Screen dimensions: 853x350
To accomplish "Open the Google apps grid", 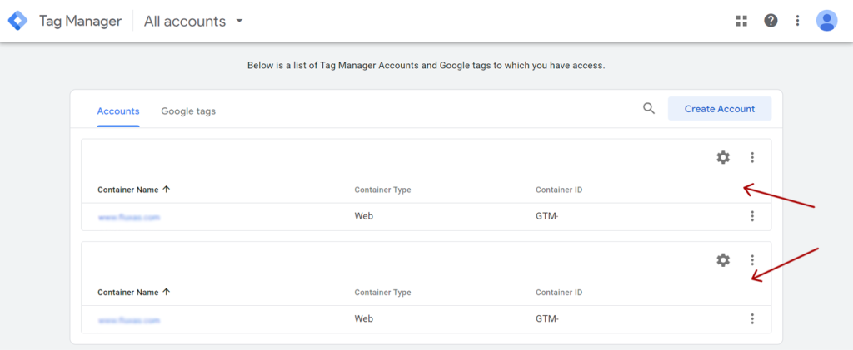I will coord(741,21).
